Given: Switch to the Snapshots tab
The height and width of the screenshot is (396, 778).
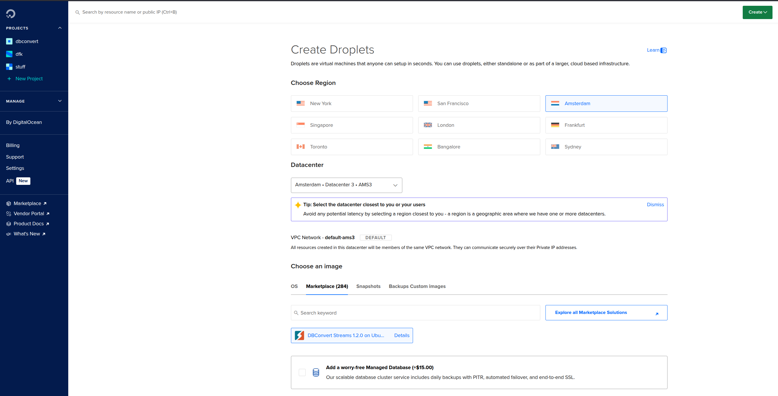Looking at the screenshot, I should (x=368, y=286).
